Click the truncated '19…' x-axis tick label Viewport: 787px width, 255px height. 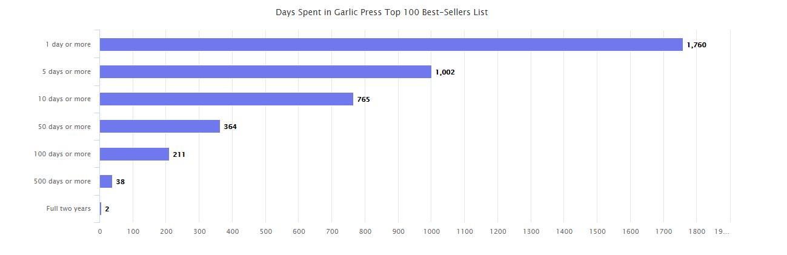721,231
